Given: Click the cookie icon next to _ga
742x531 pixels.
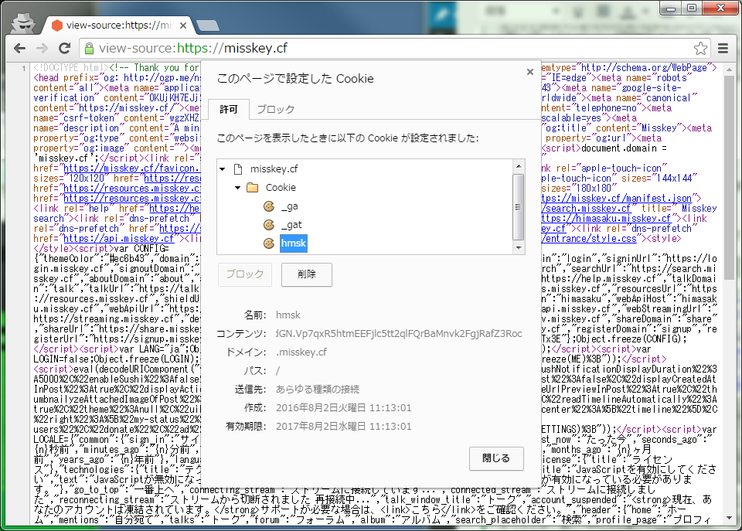Looking at the screenshot, I should [x=269, y=206].
